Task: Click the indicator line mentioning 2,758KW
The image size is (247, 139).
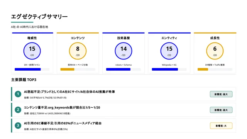Action: point(47,114)
